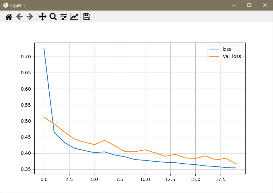Go forward to the next view
The image size is (273, 193).
(30, 17)
